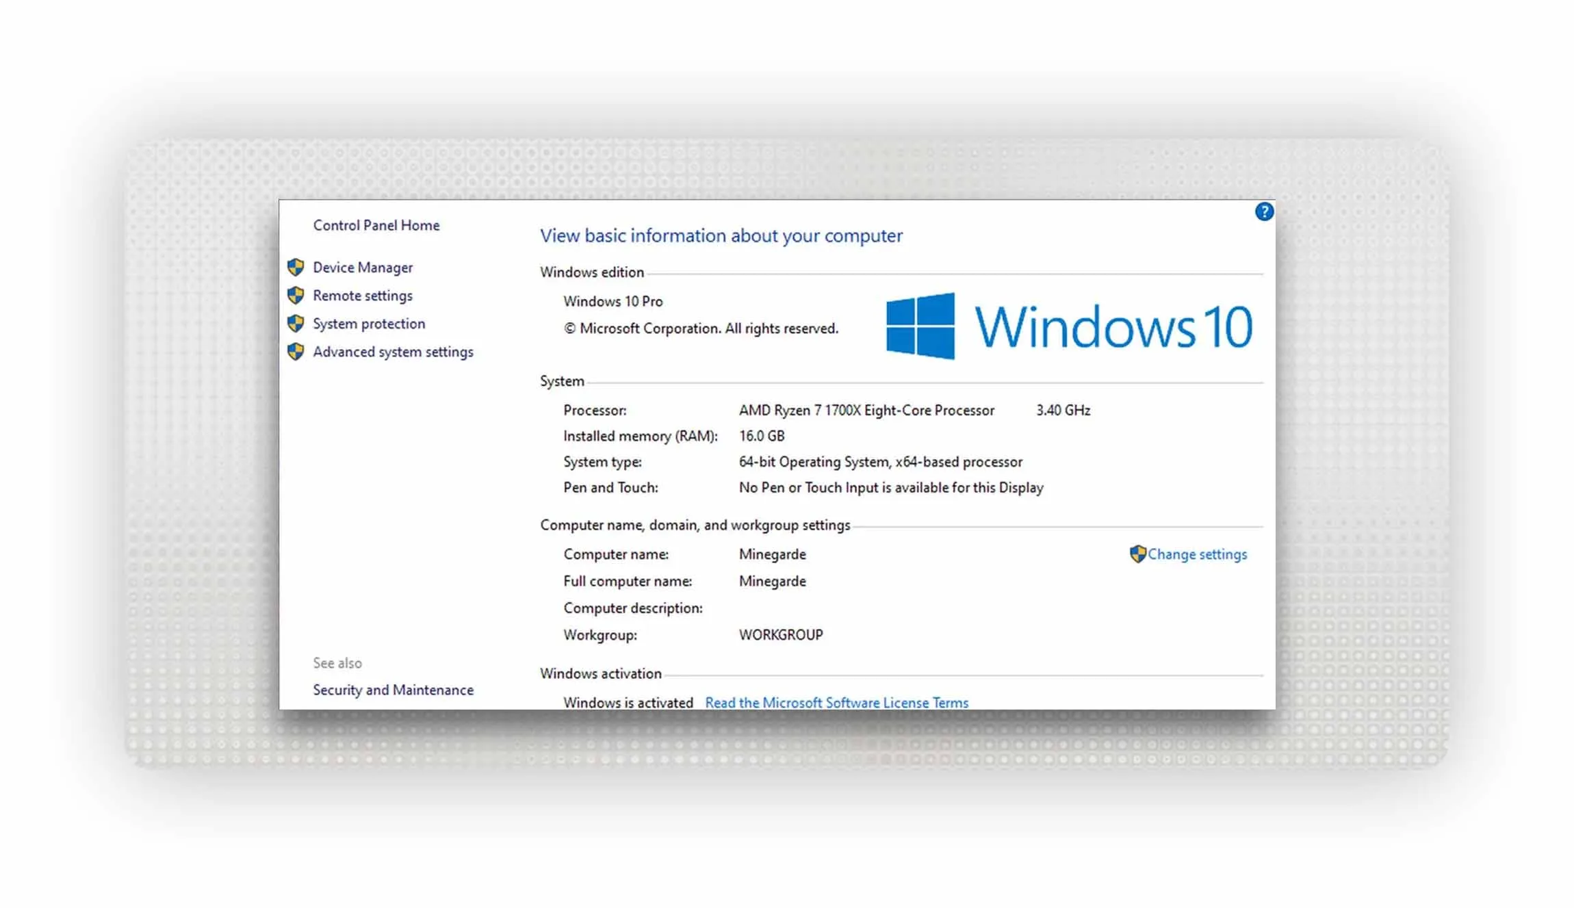Click the shield icon beside Advanced system settings
Screen dimensions: 1574x908
(296, 352)
